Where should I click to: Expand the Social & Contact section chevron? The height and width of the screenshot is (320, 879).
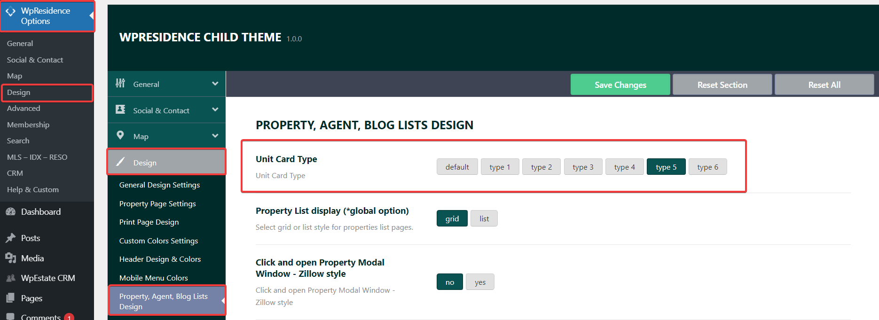(x=215, y=109)
